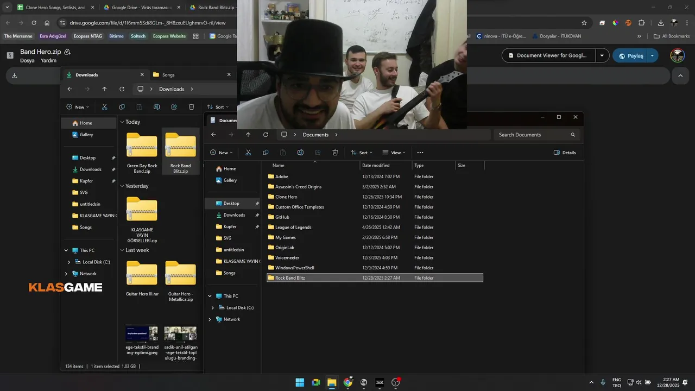Go back in the Documents window

(213, 135)
